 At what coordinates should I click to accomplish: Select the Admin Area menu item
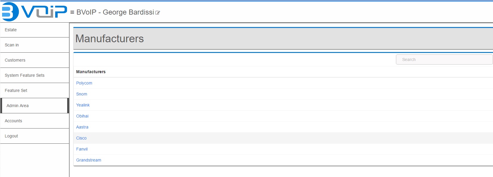[x=18, y=106]
